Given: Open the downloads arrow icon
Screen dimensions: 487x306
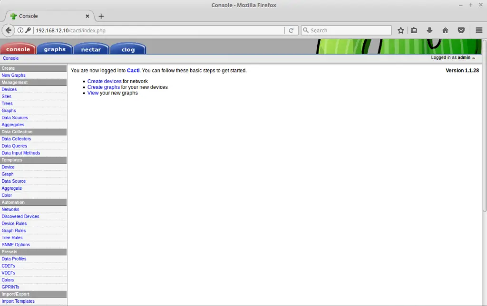Looking at the screenshot, I should point(429,30).
